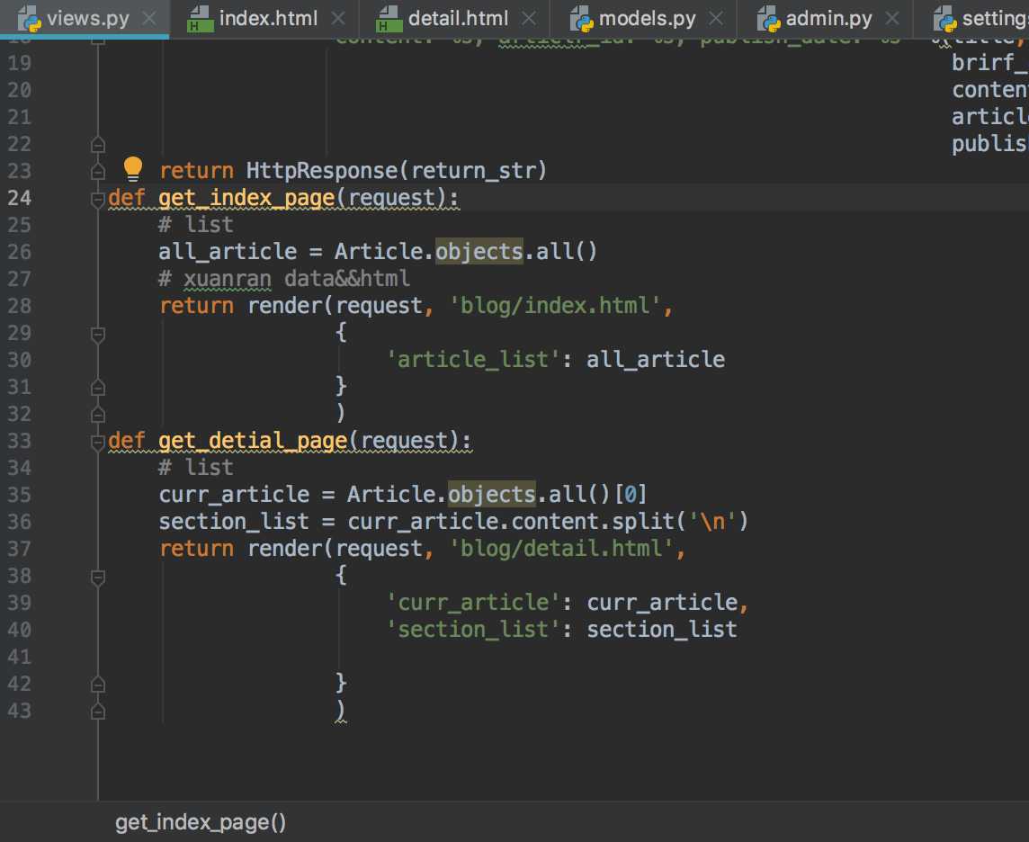Click the HTML file icon on index.html tab
This screenshot has height=842, width=1029.
coord(200,19)
